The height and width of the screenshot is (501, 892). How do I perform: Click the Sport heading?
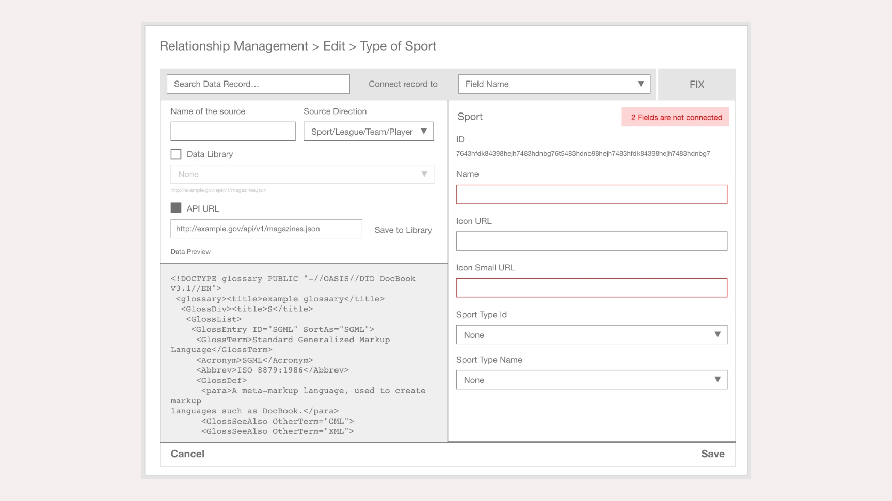(470, 117)
